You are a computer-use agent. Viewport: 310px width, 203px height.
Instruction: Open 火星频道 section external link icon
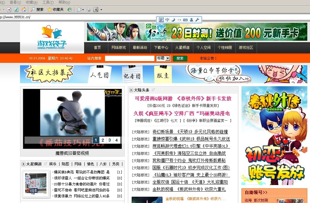coord(45,163)
